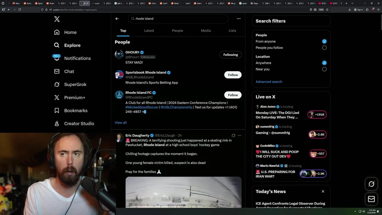The height and width of the screenshot is (215, 382).
Task: Open floating messages envelope at bottom right
Action: pos(371,199)
